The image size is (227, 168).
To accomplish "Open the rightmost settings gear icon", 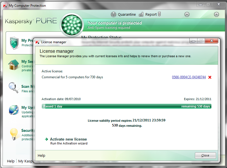I will [216, 14].
